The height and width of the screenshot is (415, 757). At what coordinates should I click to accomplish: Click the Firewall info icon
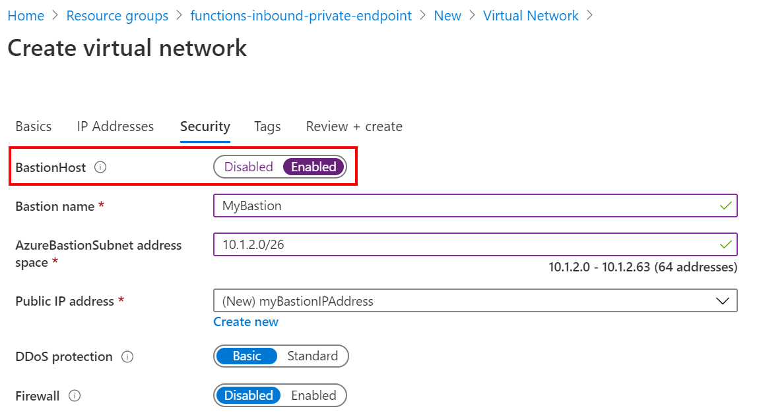tap(75, 396)
